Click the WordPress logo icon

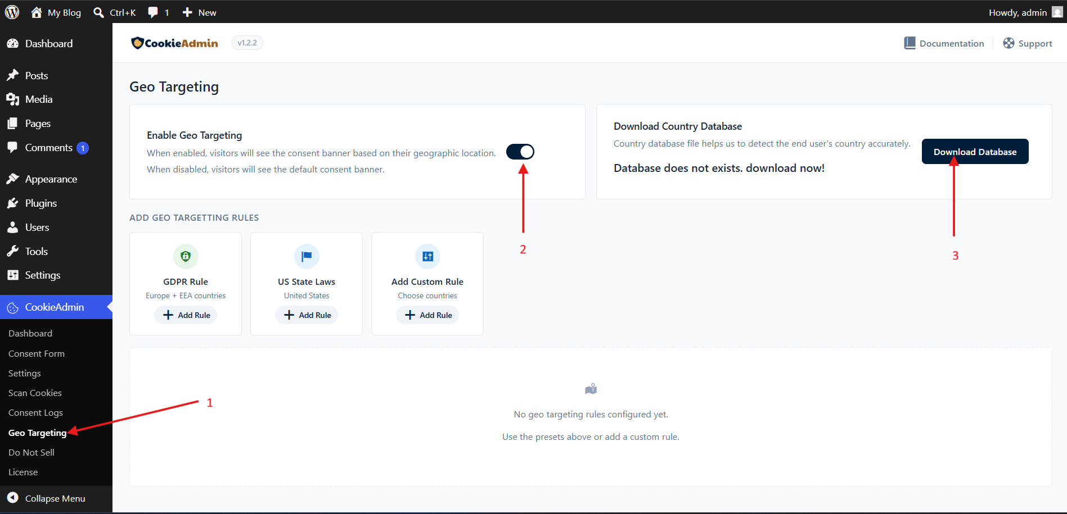click(x=12, y=12)
